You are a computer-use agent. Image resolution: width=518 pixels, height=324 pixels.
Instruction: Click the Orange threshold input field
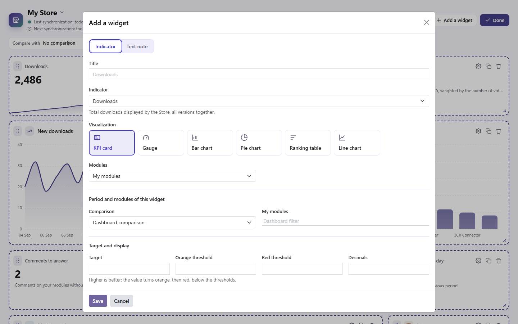tap(216, 269)
